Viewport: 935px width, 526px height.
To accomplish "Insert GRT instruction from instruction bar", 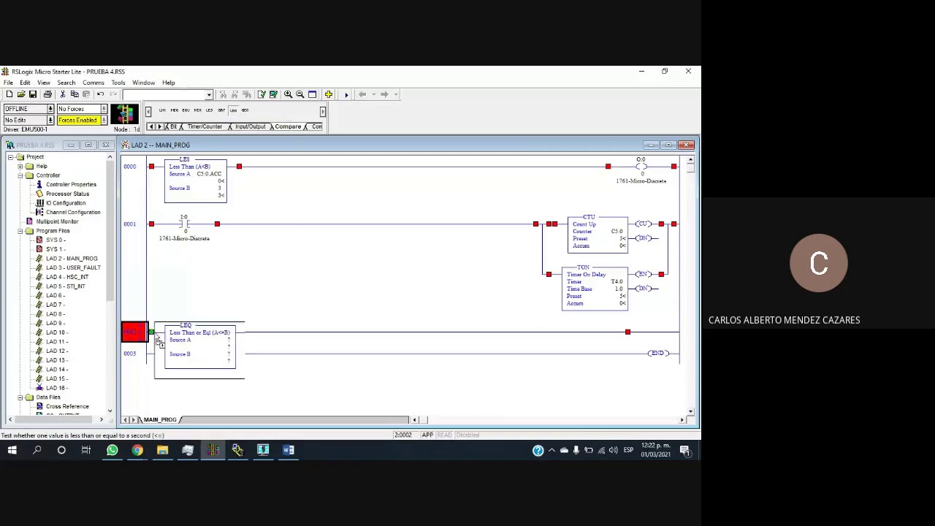I will pos(221,110).
